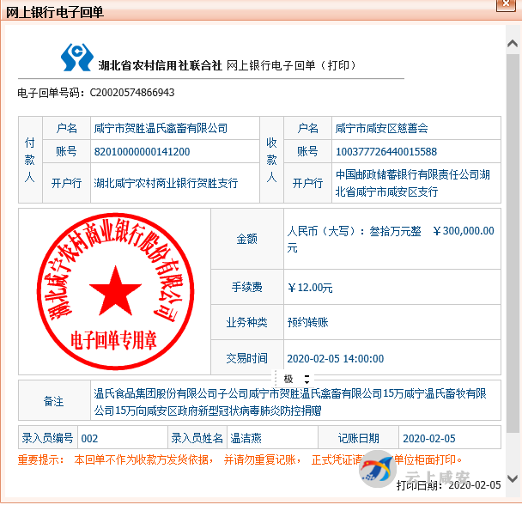Click the 记账日期 label

click(x=358, y=438)
